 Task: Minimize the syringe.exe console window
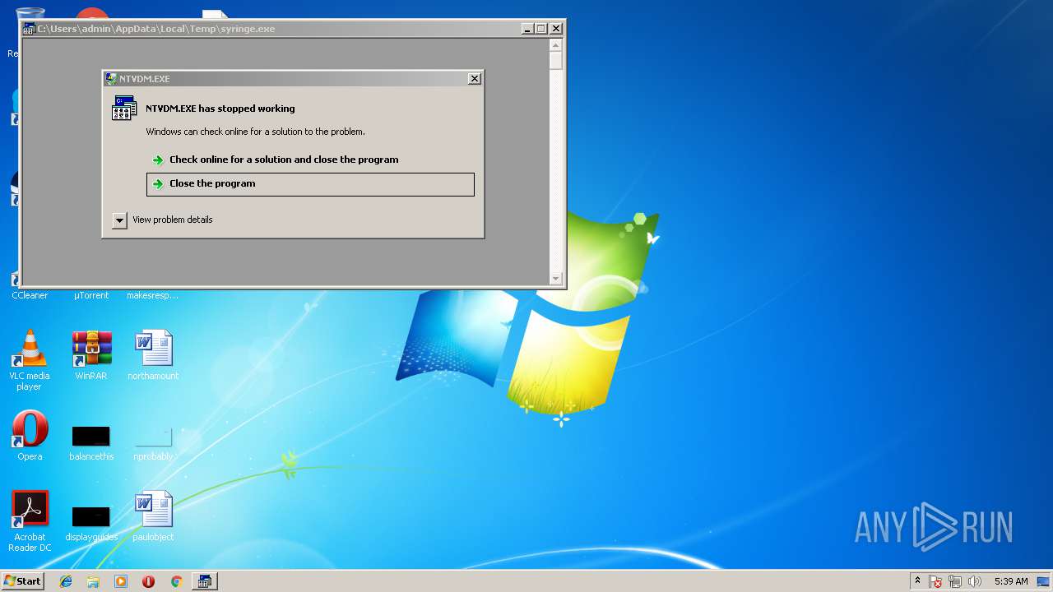click(527, 29)
